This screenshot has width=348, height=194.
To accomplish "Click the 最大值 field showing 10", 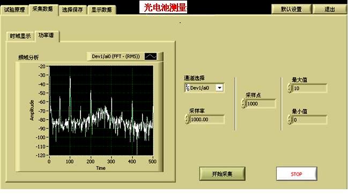I will click(x=309, y=88).
